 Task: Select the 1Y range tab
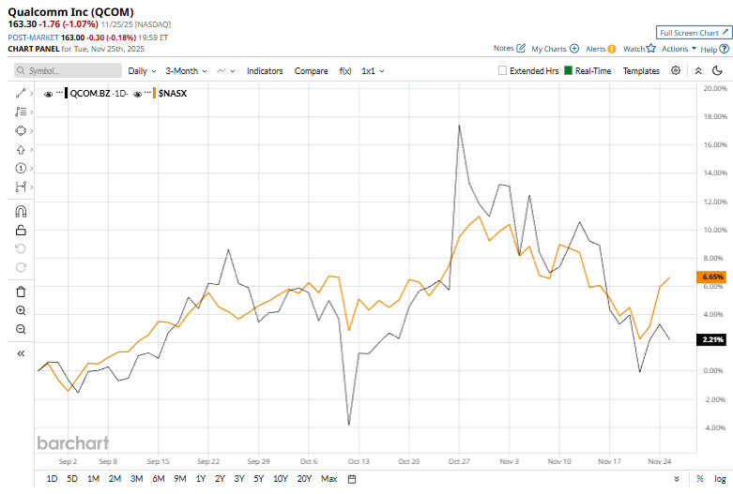[x=201, y=479]
